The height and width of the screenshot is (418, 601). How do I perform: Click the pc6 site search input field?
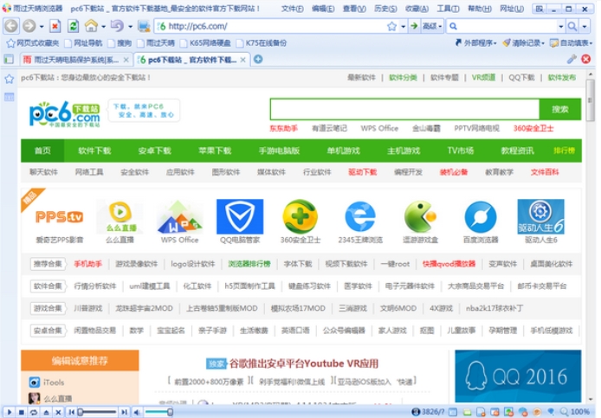click(404, 109)
